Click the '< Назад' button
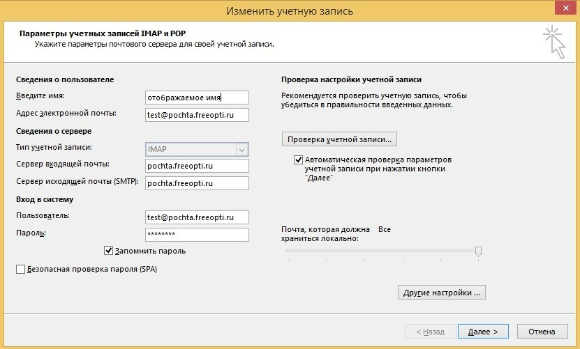Screen dimensions: 580x349 [x=430, y=332]
